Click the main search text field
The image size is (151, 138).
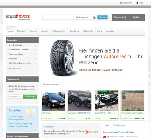pos(58,17)
